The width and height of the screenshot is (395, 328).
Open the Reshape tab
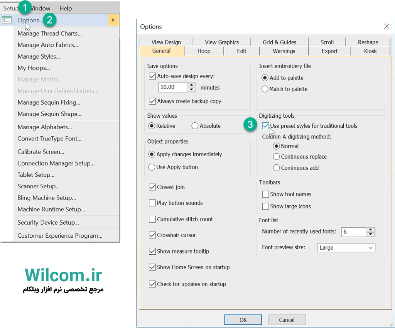point(368,42)
